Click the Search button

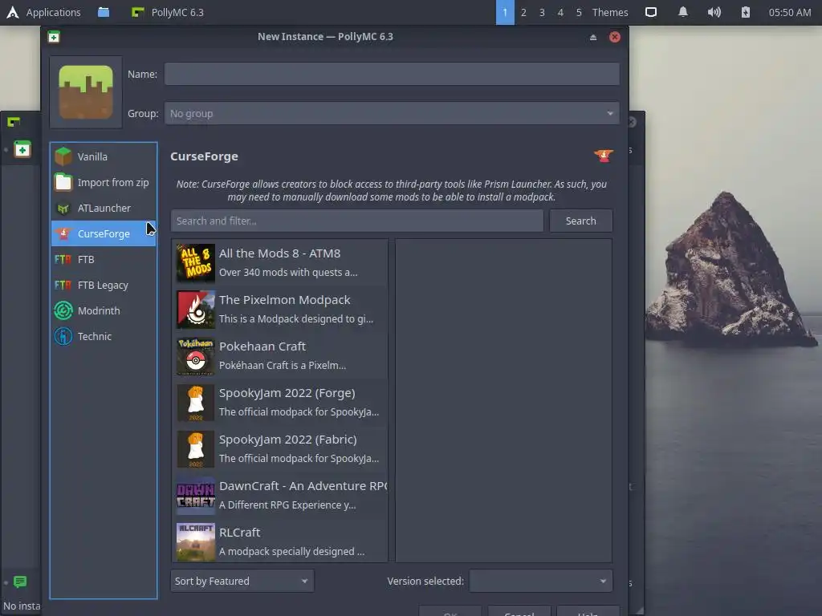point(581,221)
